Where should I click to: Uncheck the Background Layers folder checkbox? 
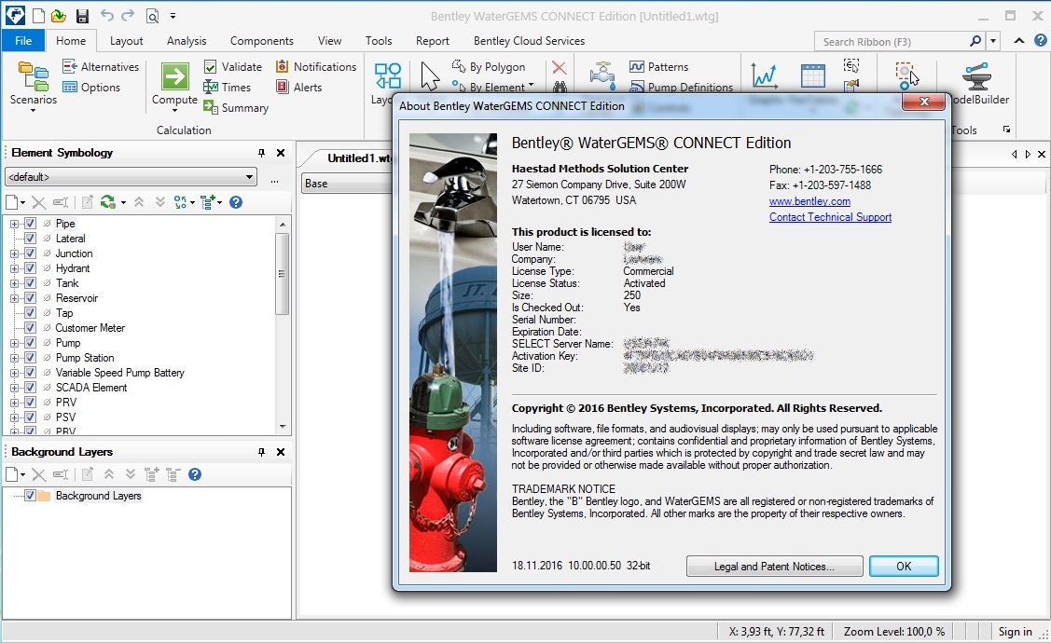30,496
